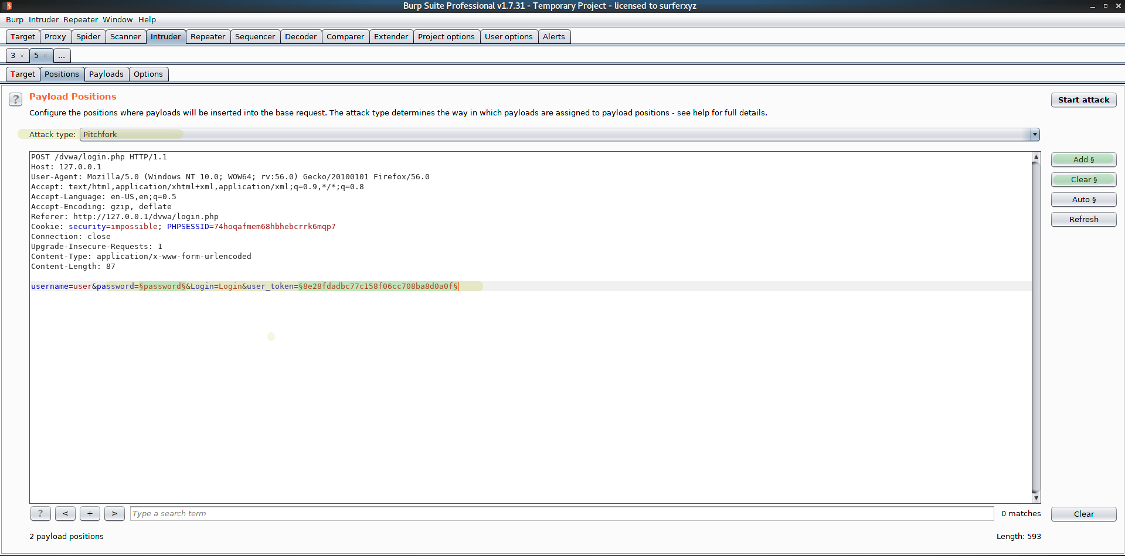
Task: Open the Payload Positions help icon
Action: [x=16, y=100]
